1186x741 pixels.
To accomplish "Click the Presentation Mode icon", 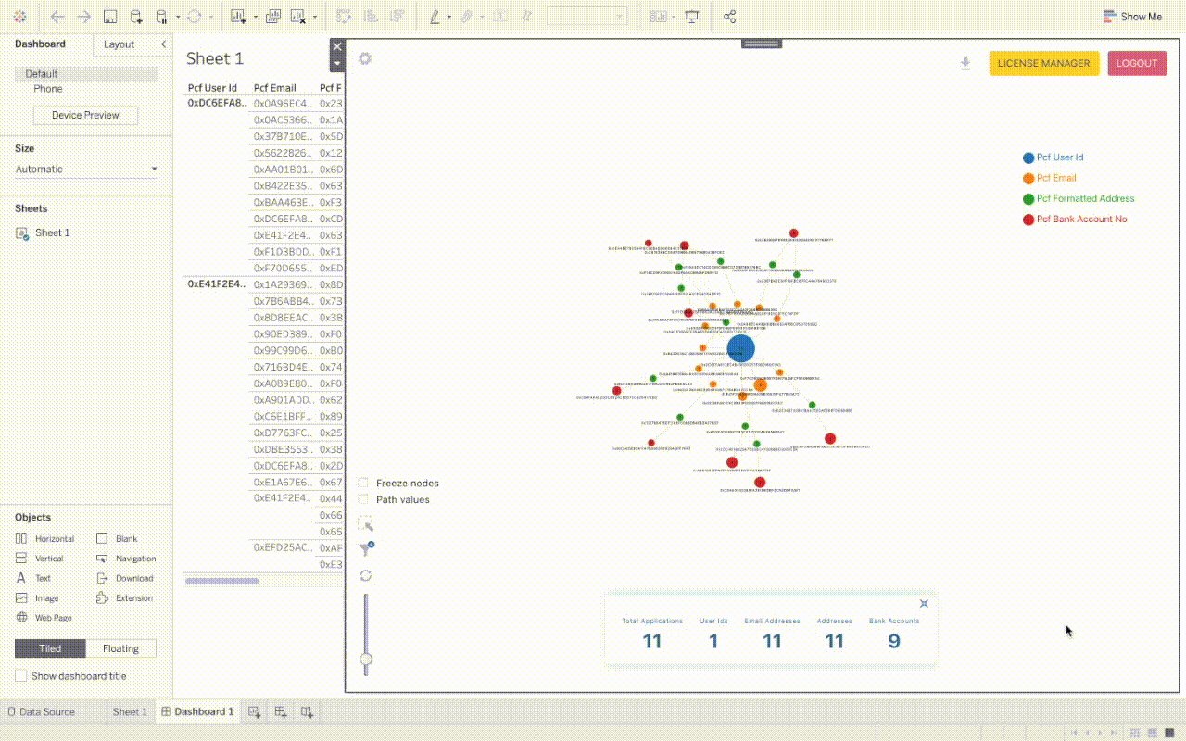I will (691, 17).
